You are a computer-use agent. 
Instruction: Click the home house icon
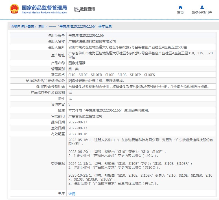180,7
